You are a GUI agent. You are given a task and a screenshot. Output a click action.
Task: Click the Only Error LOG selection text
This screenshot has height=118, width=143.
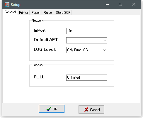click(x=77, y=50)
